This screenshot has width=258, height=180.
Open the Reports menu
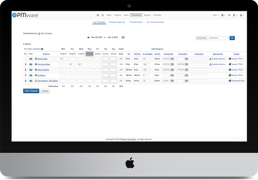(147, 15)
